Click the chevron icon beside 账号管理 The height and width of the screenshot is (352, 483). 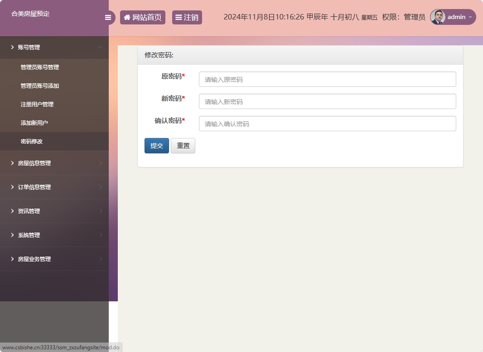12,47
